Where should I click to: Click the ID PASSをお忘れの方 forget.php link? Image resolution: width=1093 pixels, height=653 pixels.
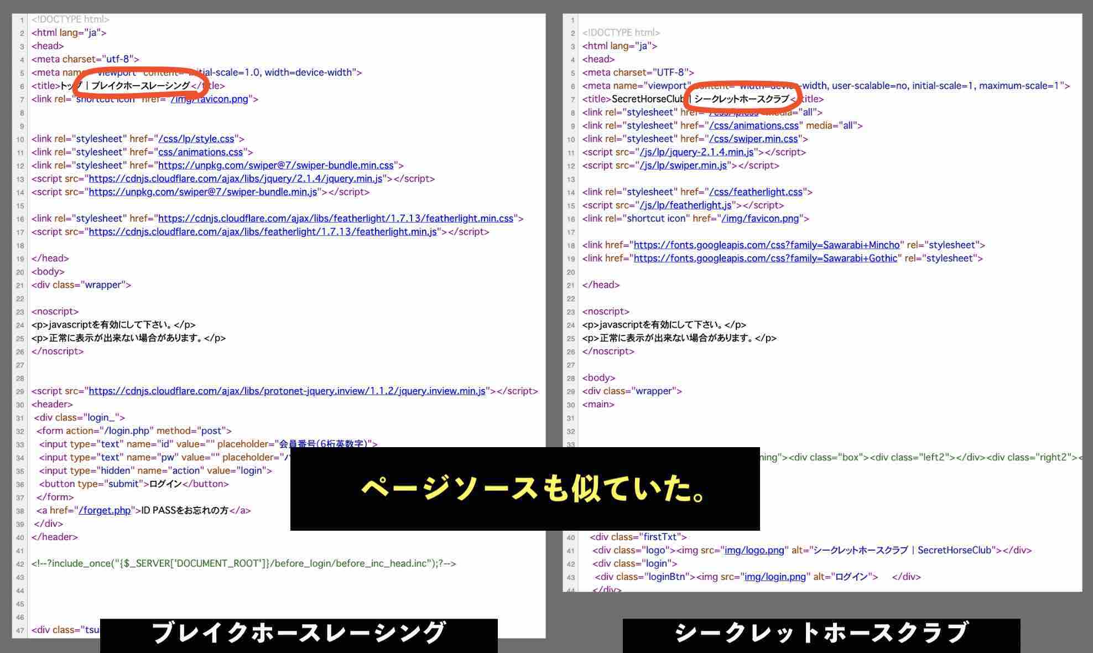point(105,510)
